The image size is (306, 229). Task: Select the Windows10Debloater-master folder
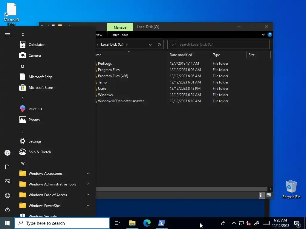point(121,101)
